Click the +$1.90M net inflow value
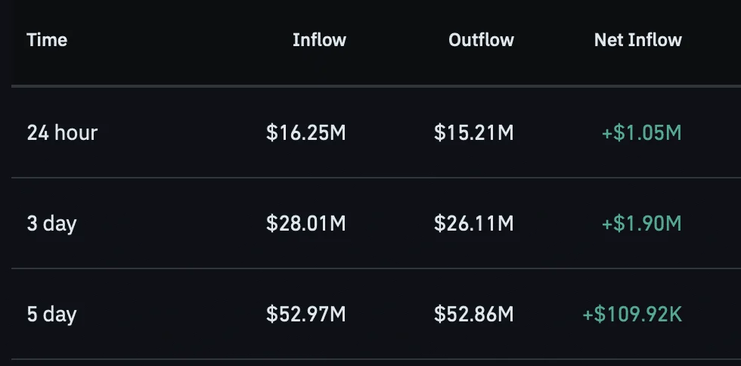741x366 pixels. point(642,224)
